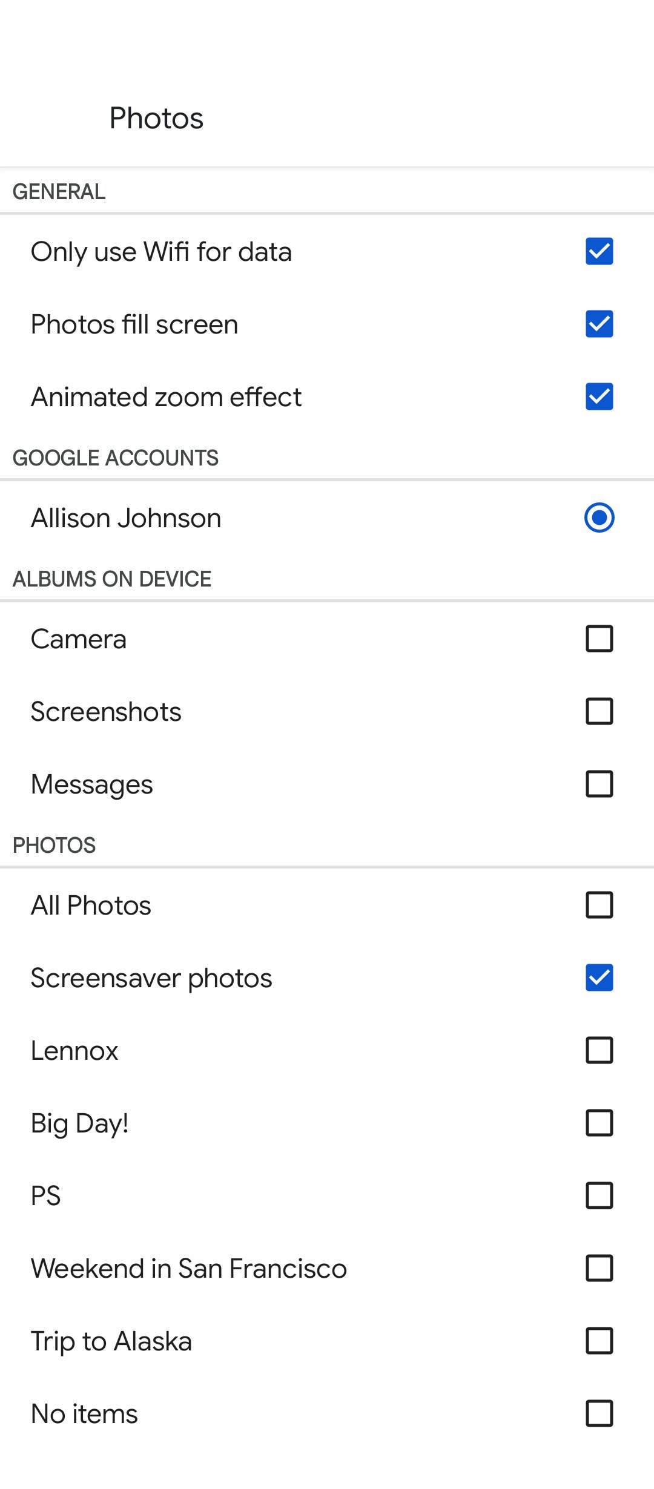Tap the Only use Wifi for data label
This screenshot has width=654, height=1489.
click(x=161, y=252)
